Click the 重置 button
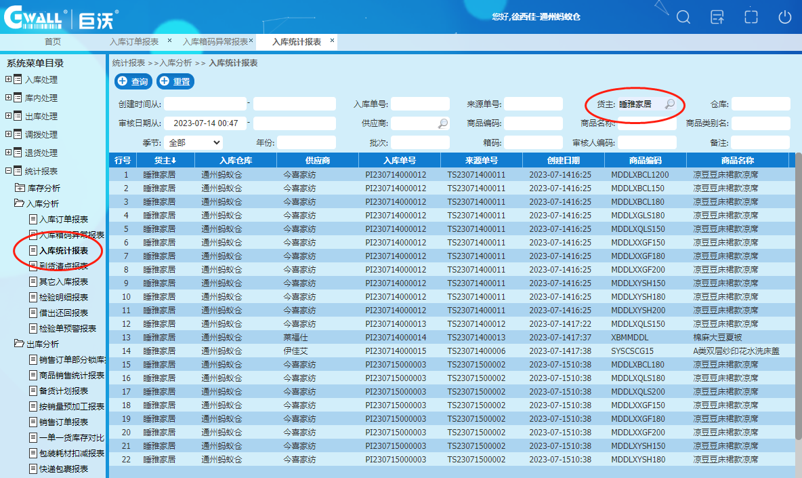Image resolution: width=802 pixels, height=478 pixels. (x=175, y=81)
